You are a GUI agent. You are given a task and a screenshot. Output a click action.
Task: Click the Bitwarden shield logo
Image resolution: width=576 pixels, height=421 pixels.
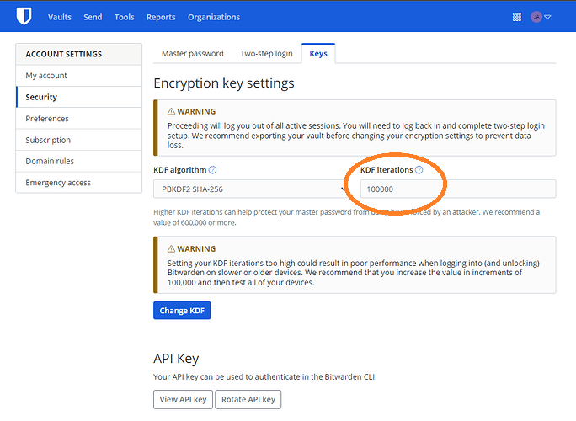[24, 17]
